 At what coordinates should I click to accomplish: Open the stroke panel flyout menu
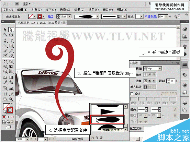pyautogui.click(x=178, y=63)
